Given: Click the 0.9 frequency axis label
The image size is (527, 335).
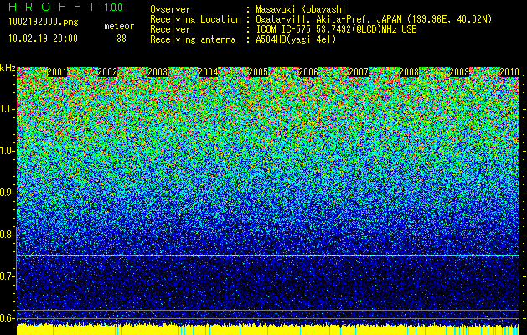Looking at the screenshot, I should (8, 193).
